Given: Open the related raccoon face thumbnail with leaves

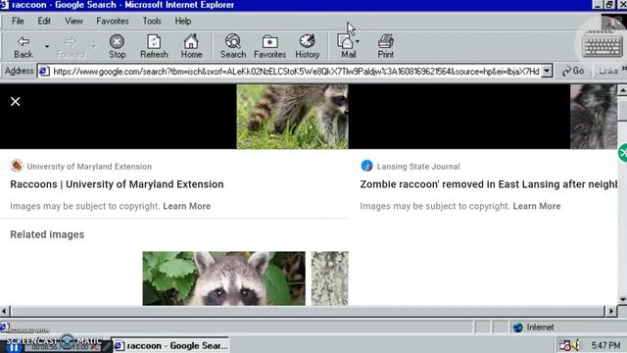Looking at the screenshot, I should tap(224, 278).
